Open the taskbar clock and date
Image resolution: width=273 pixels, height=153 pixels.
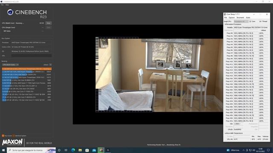click(261, 150)
